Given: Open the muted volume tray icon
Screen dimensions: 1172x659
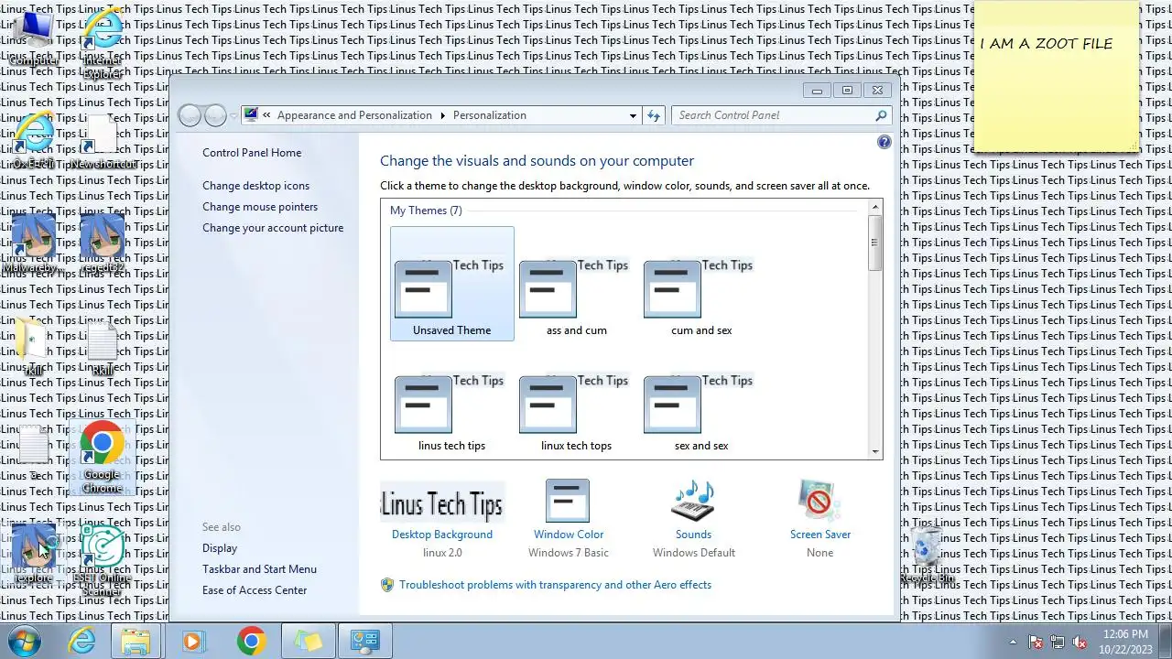Looking at the screenshot, I should pyautogui.click(x=1080, y=642).
